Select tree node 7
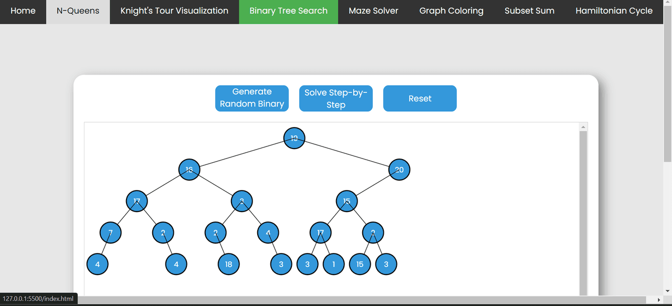Screen dimensions: 672x306 [110, 233]
